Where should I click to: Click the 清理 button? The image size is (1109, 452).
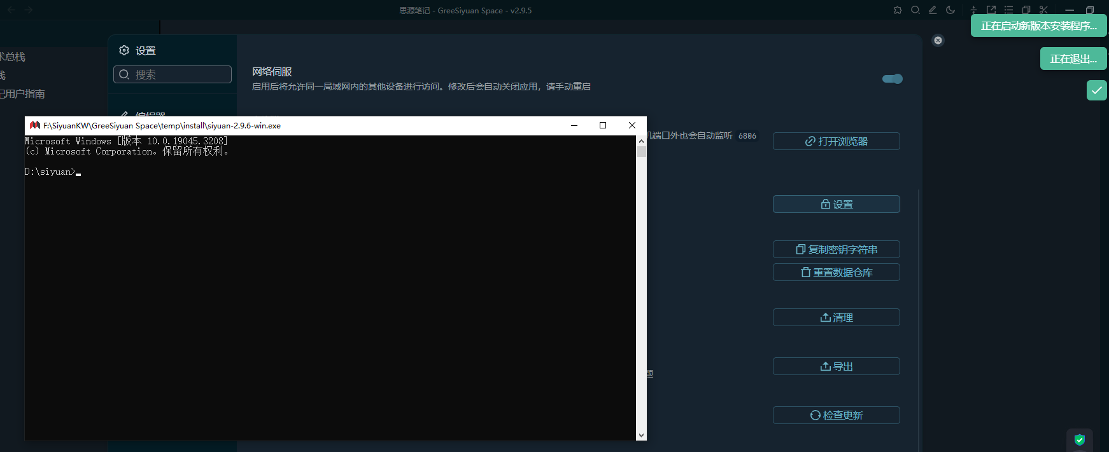(836, 317)
